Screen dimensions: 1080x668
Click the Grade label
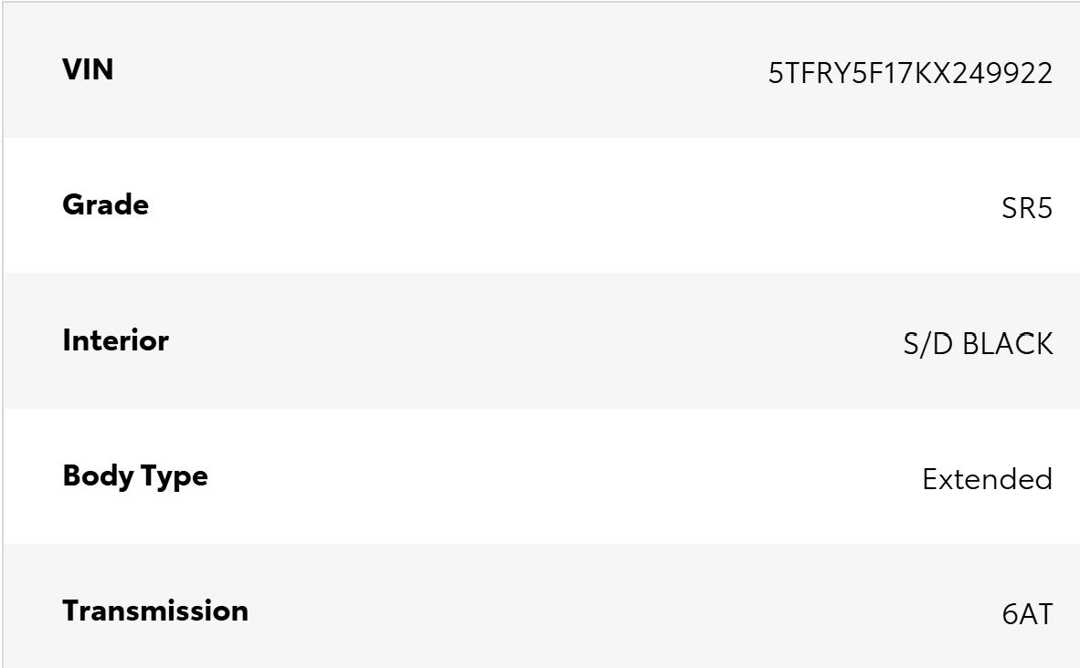[105, 204]
